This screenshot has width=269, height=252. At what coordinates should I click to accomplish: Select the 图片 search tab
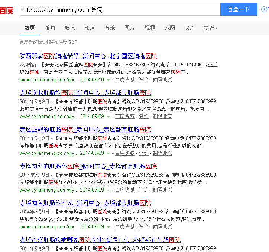(130, 28)
